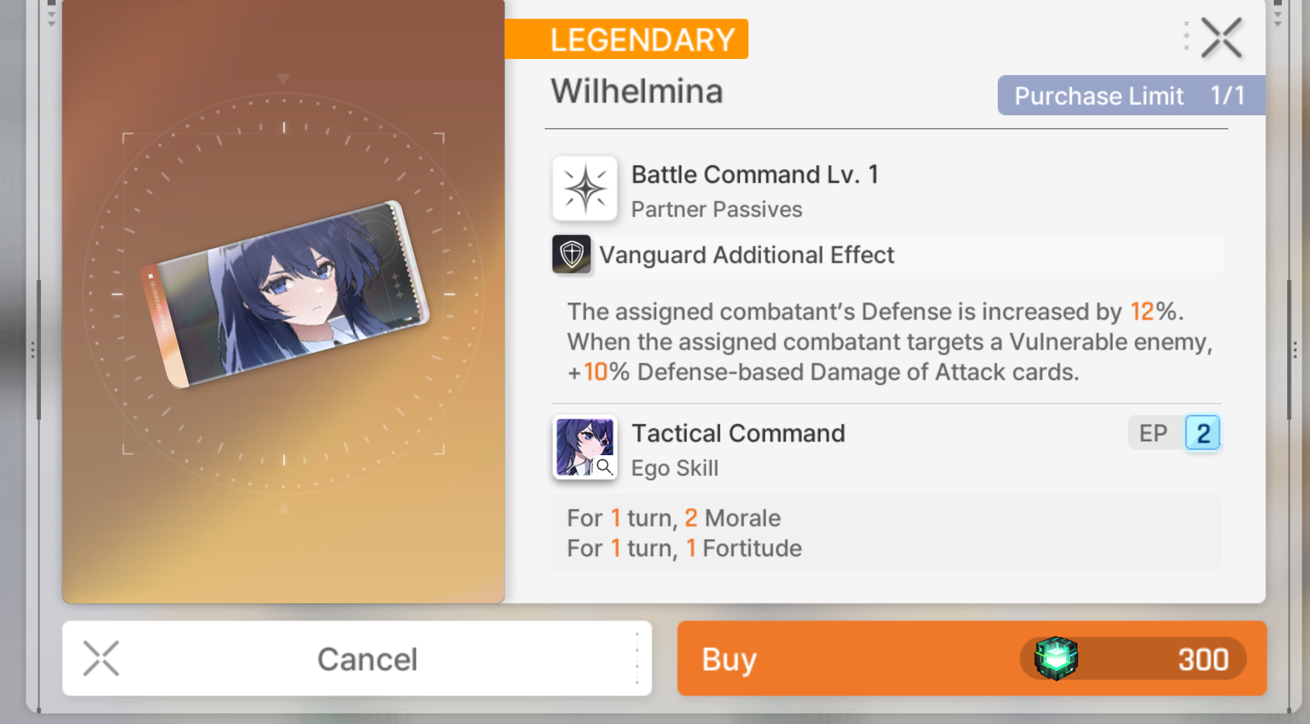1310x724 pixels.
Task: Click the Wilhelmina name heading
Action: click(x=637, y=91)
